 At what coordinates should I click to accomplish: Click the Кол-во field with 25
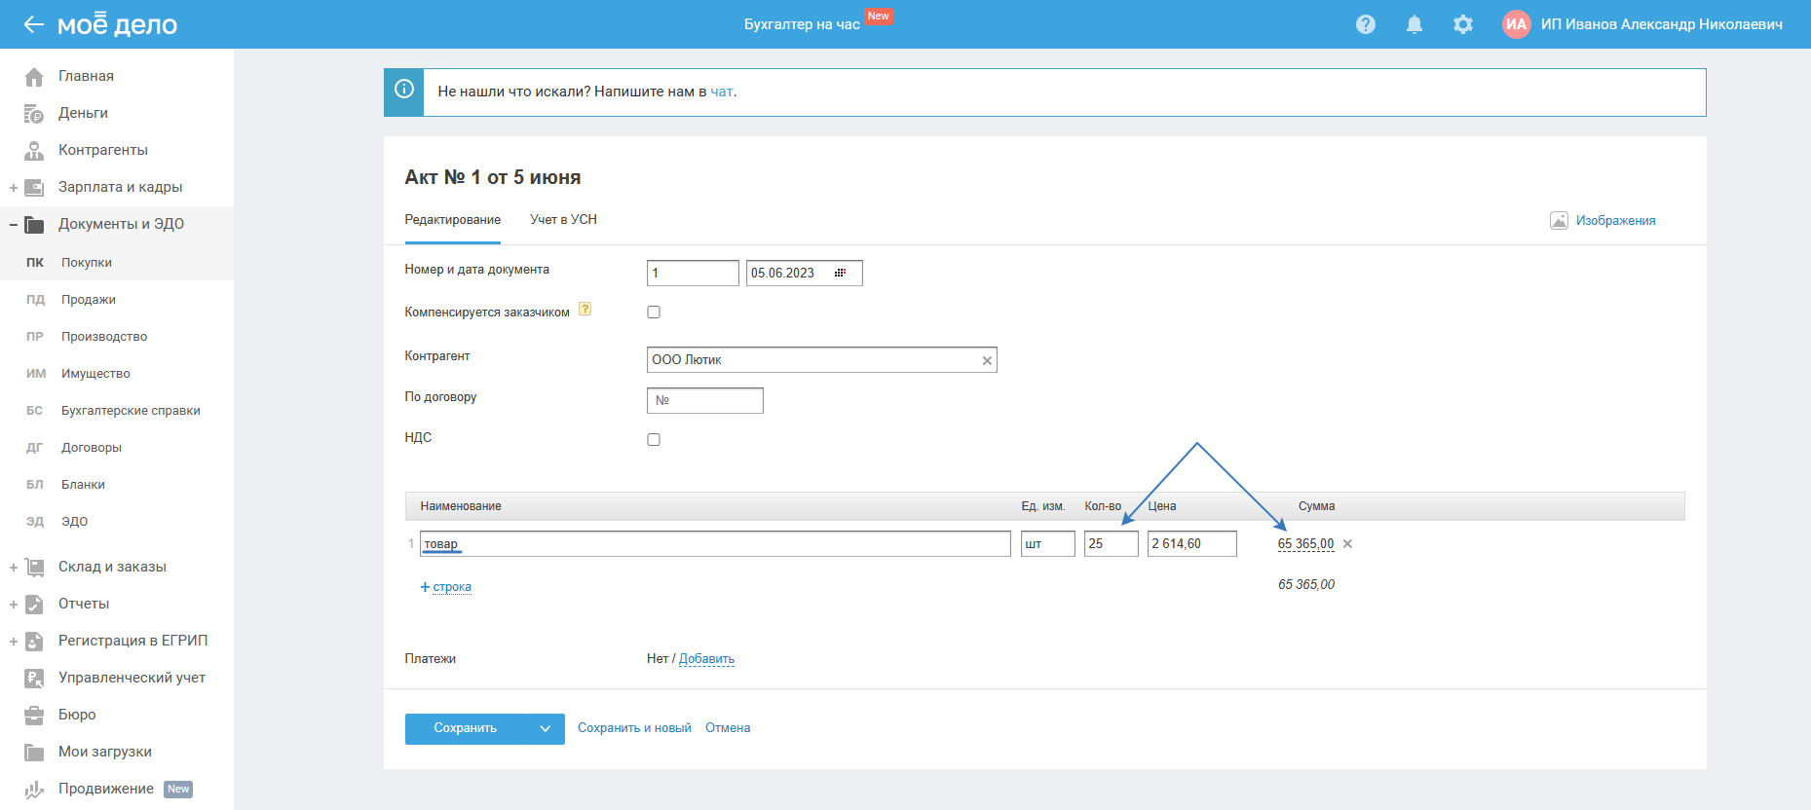[x=1112, y=543]
